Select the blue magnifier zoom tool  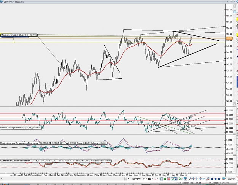[190, 179]
